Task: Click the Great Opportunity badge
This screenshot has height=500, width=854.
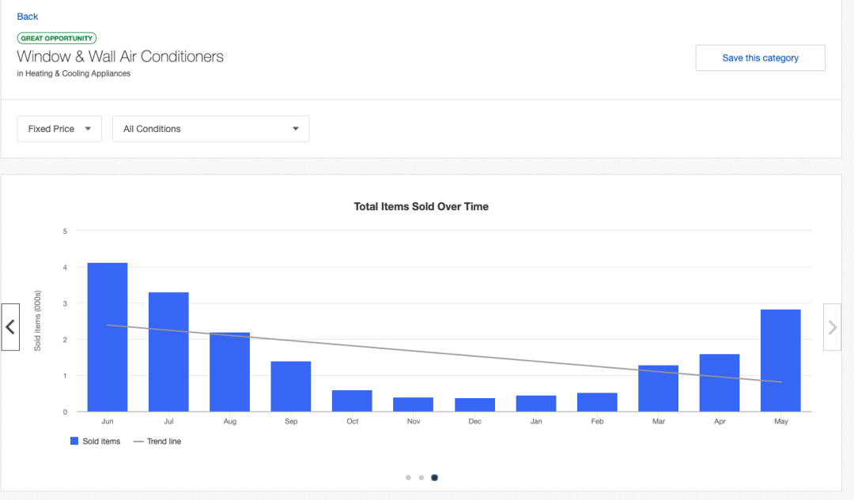Action: [x=57, y=38]
